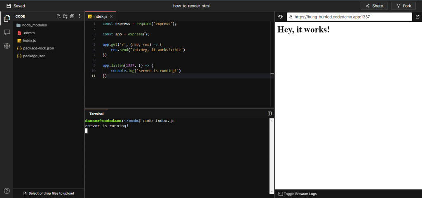Click the preview URL address field
The image size is (422, 198).
[x=349, y=16]
